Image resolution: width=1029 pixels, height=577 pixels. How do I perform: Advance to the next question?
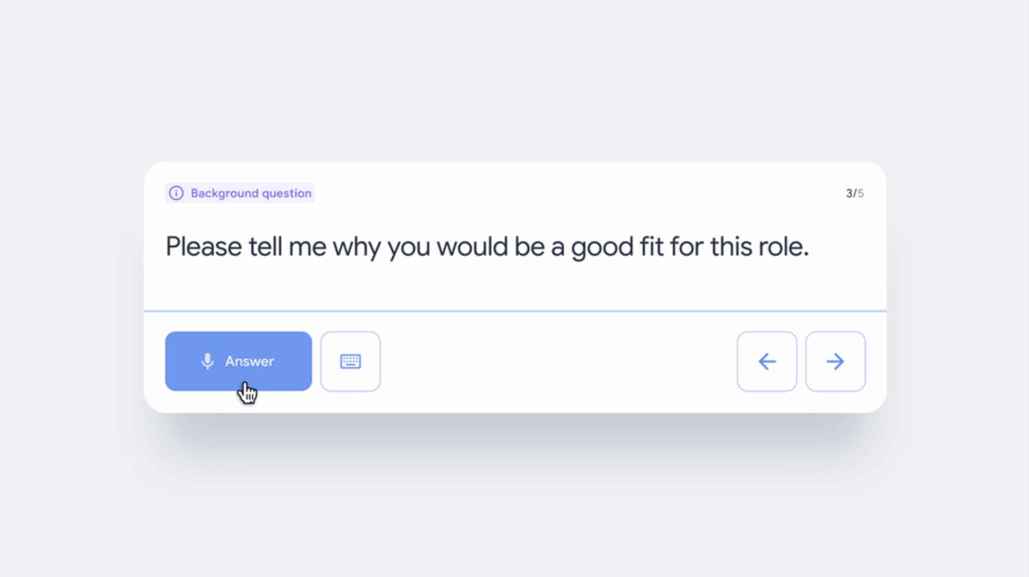tap(835, 361)
